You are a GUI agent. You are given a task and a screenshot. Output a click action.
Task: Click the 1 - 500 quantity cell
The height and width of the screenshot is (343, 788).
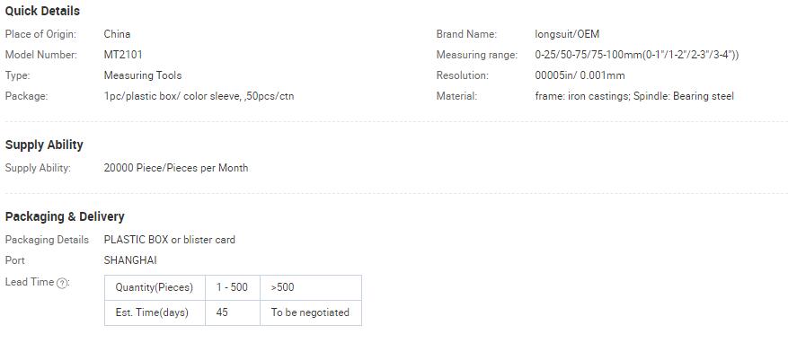pyautogui.click(x=233, y=287)
